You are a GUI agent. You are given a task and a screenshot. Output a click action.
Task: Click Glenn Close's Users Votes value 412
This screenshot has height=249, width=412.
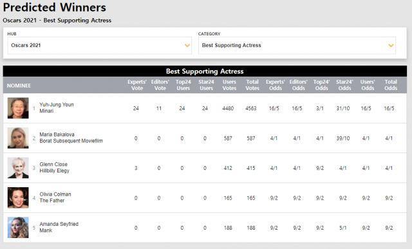click(228, 168)
